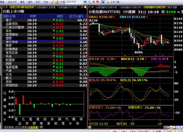The height and width of the screenshot is (132, 183).
Task: Select the 金融保險 sector row
Action: 45,24
